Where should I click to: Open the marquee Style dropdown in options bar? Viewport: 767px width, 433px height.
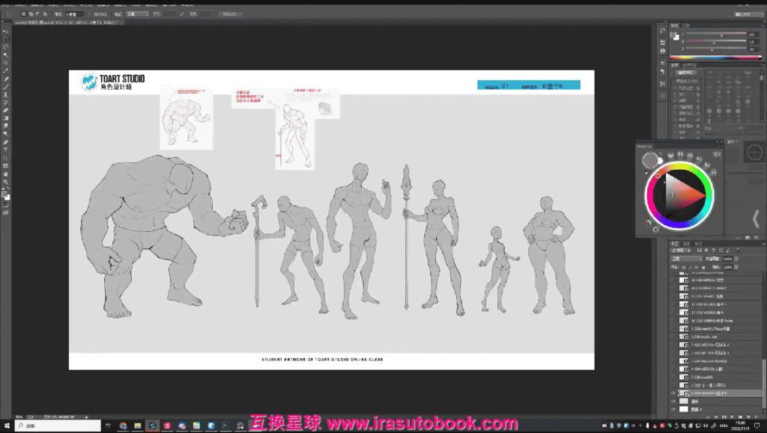[137, 14]
